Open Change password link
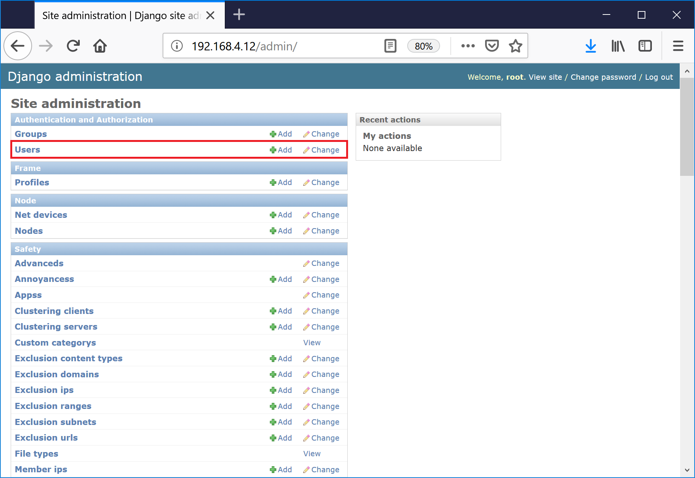Image resolution: width=695 pixels, height=478 pixels. [x=603, y=77]
